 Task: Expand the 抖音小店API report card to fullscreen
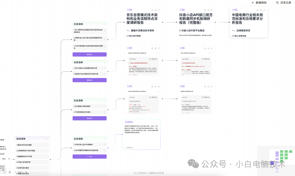(x=211, y=10)
